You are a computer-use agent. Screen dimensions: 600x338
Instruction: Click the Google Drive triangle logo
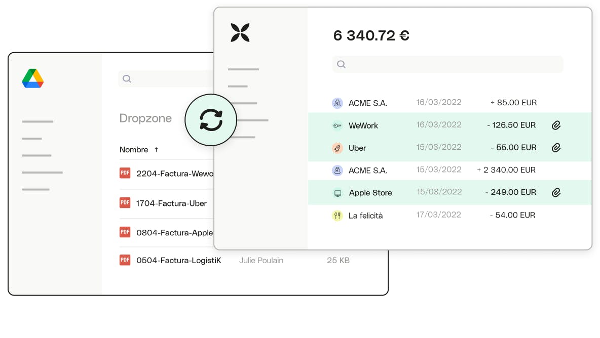[32, 78]
